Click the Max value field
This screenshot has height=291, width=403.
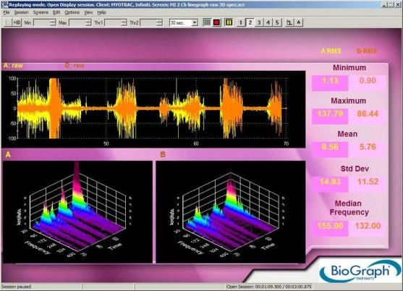[77, 22]
